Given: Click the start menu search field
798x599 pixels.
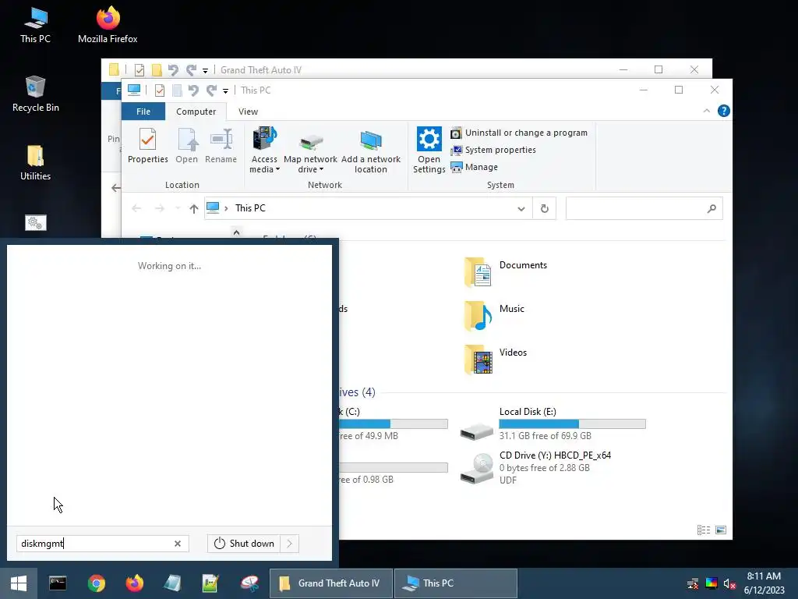Looking at the screenshot, I should (102, 544).
